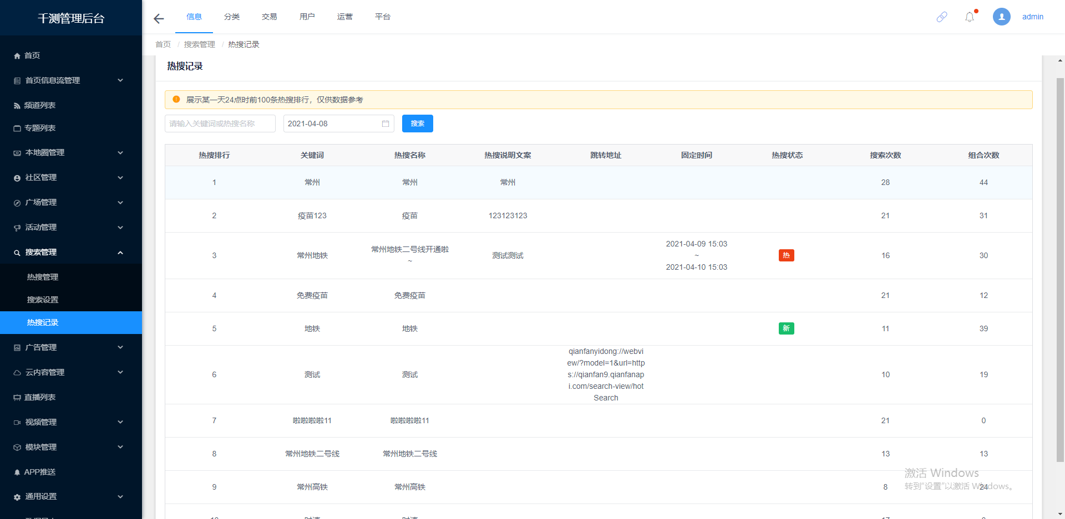Screen dimensions: 1065x519
Task: Click the 活动管理 sidebar icon
Action: (17, 228)
